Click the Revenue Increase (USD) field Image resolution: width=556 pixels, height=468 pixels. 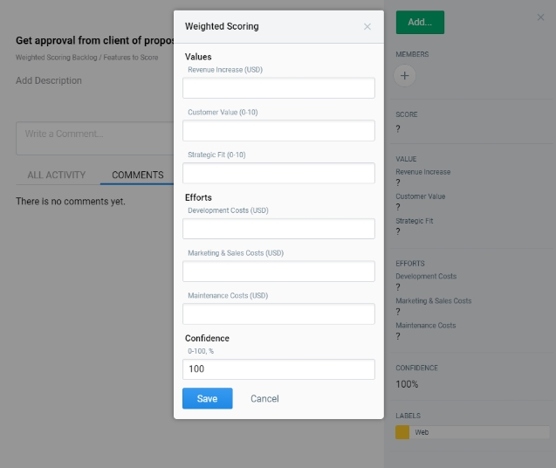pyautogui.click(x=278, y=88)
